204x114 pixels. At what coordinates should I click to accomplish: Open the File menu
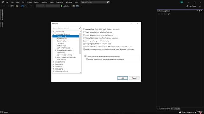pos(7,2)
